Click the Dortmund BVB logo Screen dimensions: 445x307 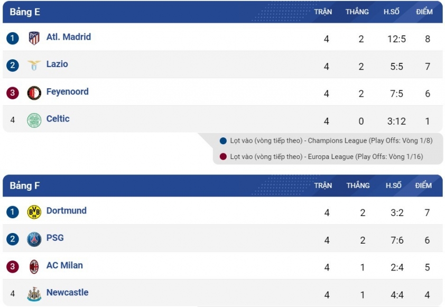click(34, 212)
